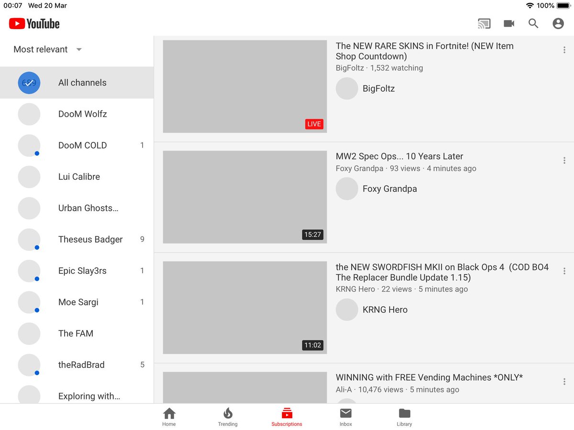Image resolution: width=574 pixels, height=430 pixels.
Task: Open the Cast to device icon
Action: tap(484, 23)
